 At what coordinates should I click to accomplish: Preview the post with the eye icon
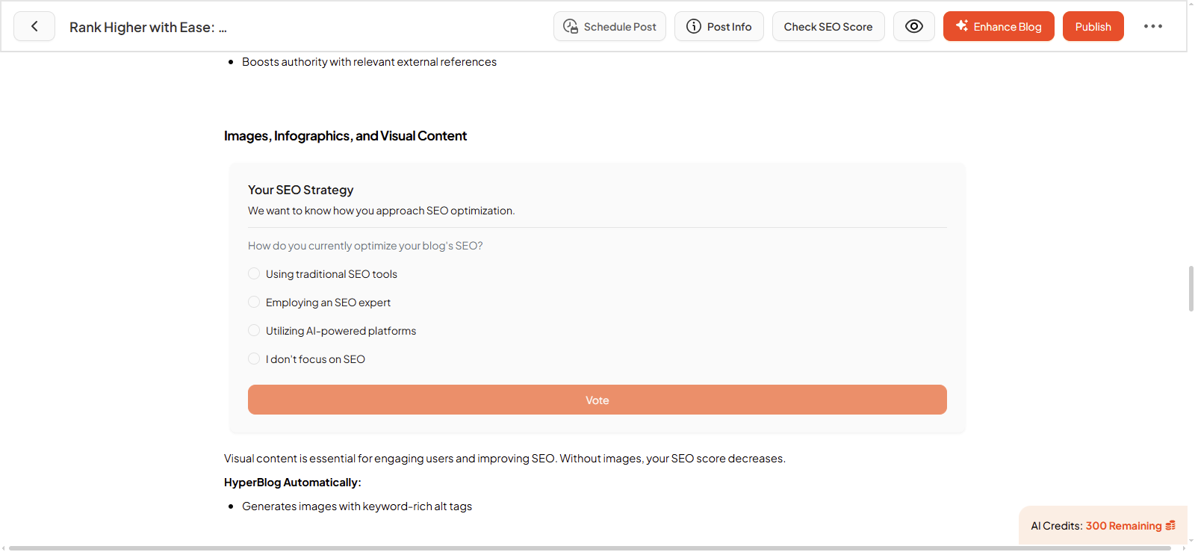click(x=913, y=26)
